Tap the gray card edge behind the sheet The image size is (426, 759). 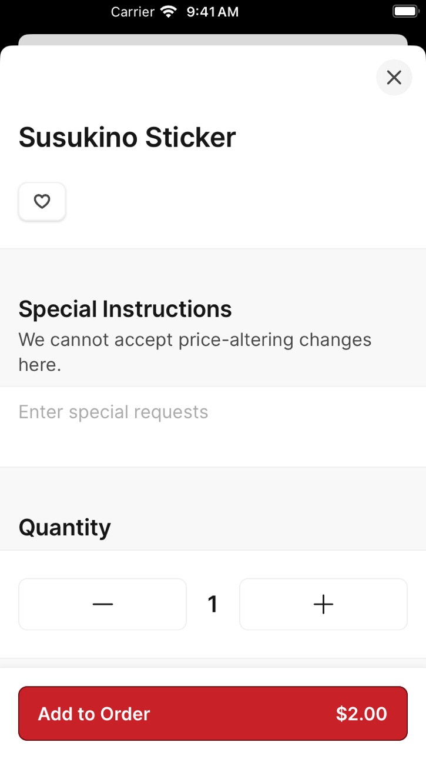(x=213, y=39)
